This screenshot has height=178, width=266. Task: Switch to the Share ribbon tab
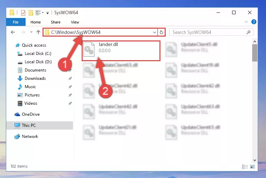[56, 22]
